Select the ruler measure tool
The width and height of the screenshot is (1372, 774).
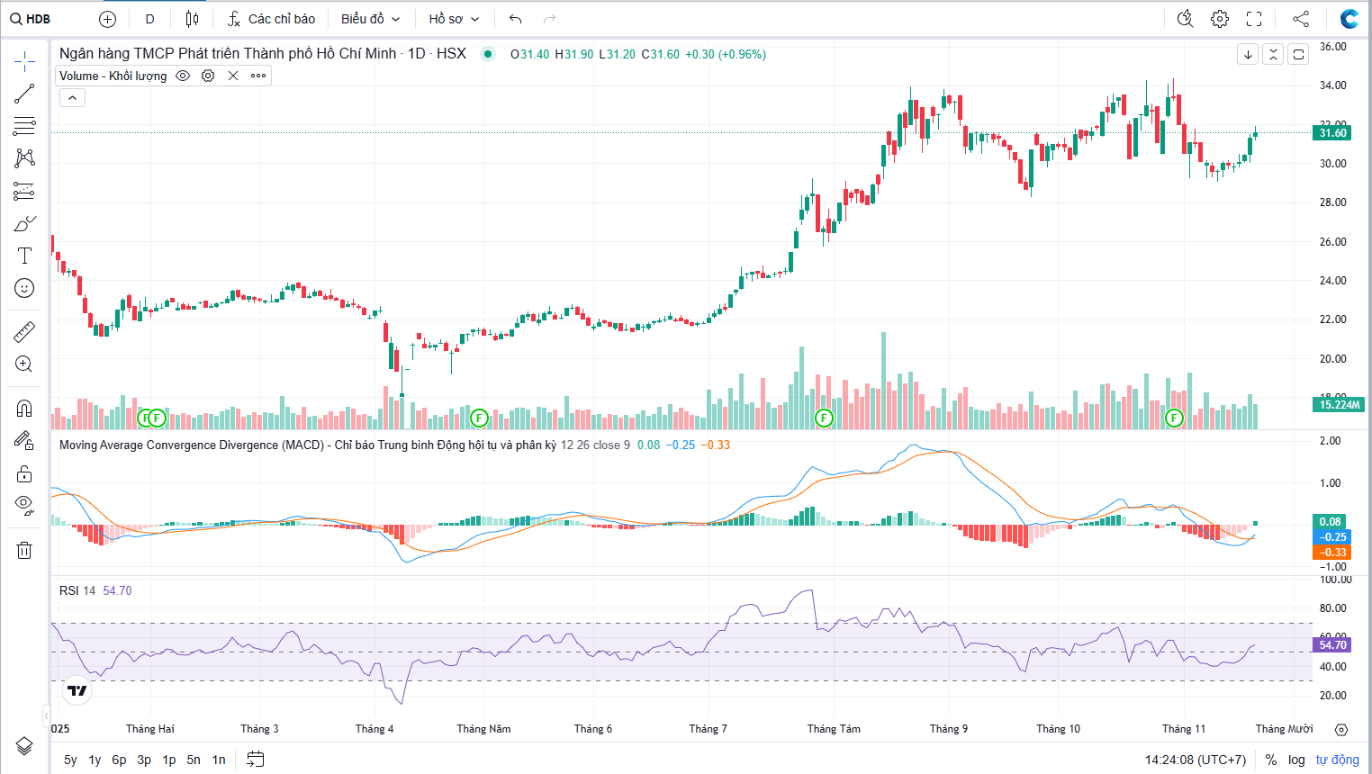coord(24,332)
